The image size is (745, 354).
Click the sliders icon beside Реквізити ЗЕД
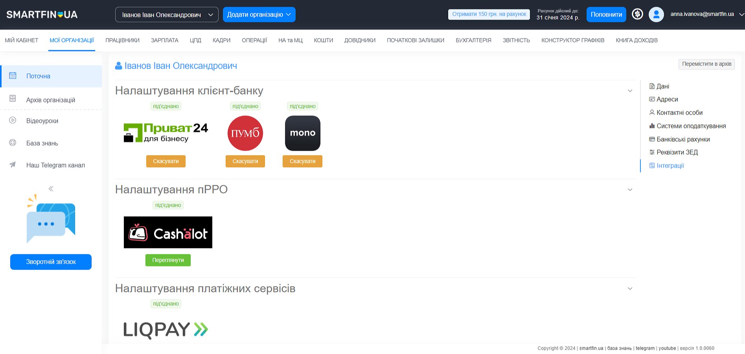[652, 152]
